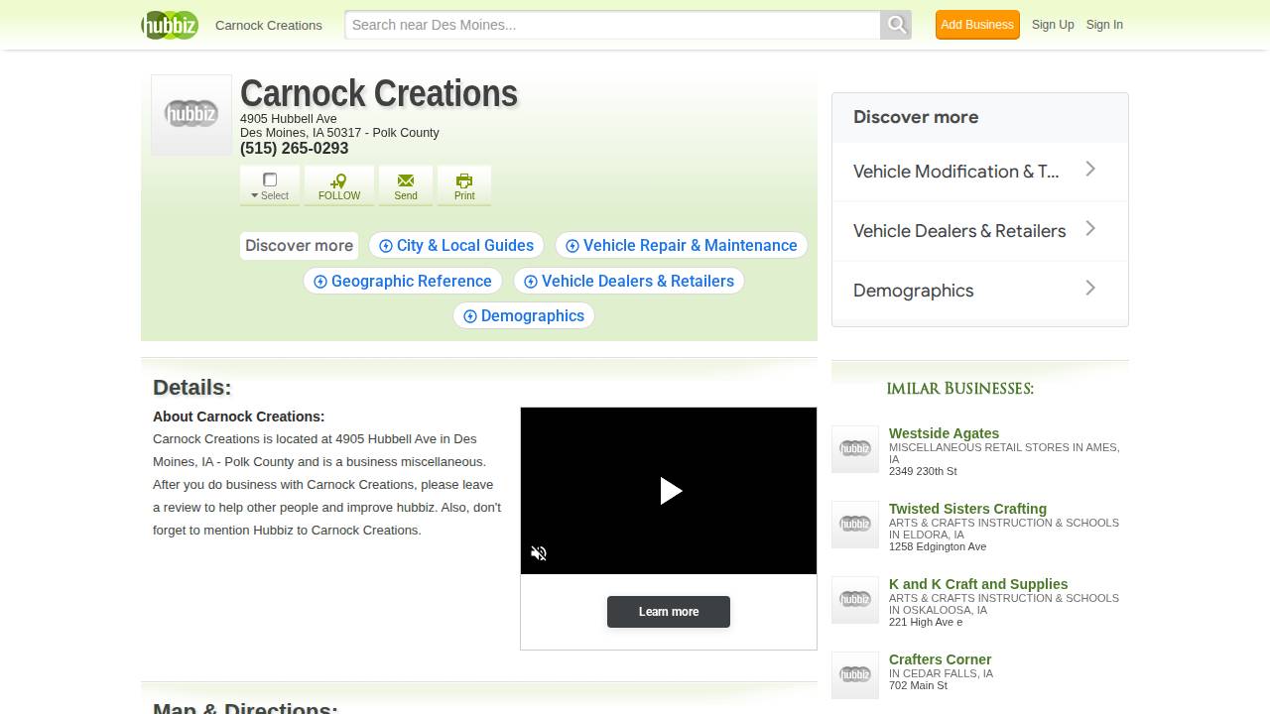The image size is (1270, 714).
Task: Expand the Vehicle Dealers & Retailers chevron
Action: pyautogui.click(x=1089, y=229)
